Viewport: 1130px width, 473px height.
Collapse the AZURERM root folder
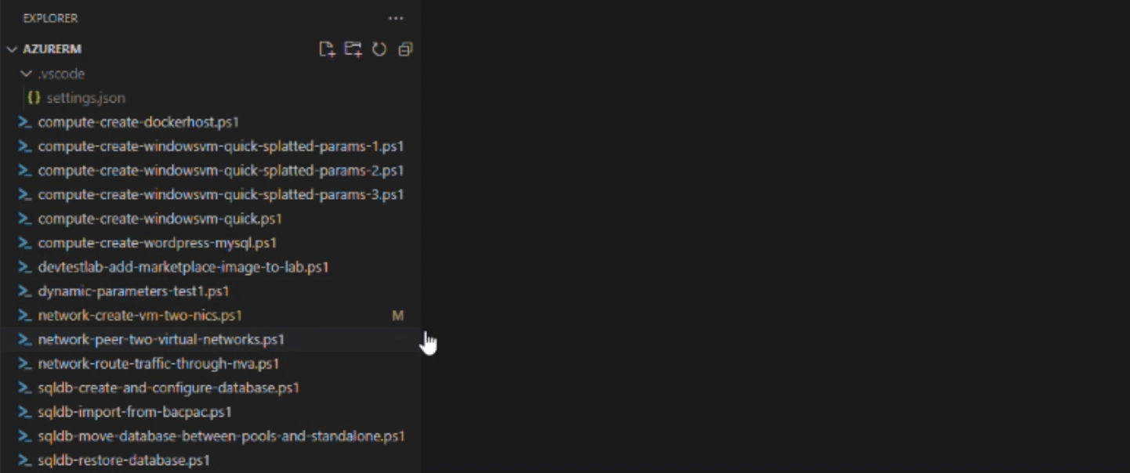click(12, 49)
